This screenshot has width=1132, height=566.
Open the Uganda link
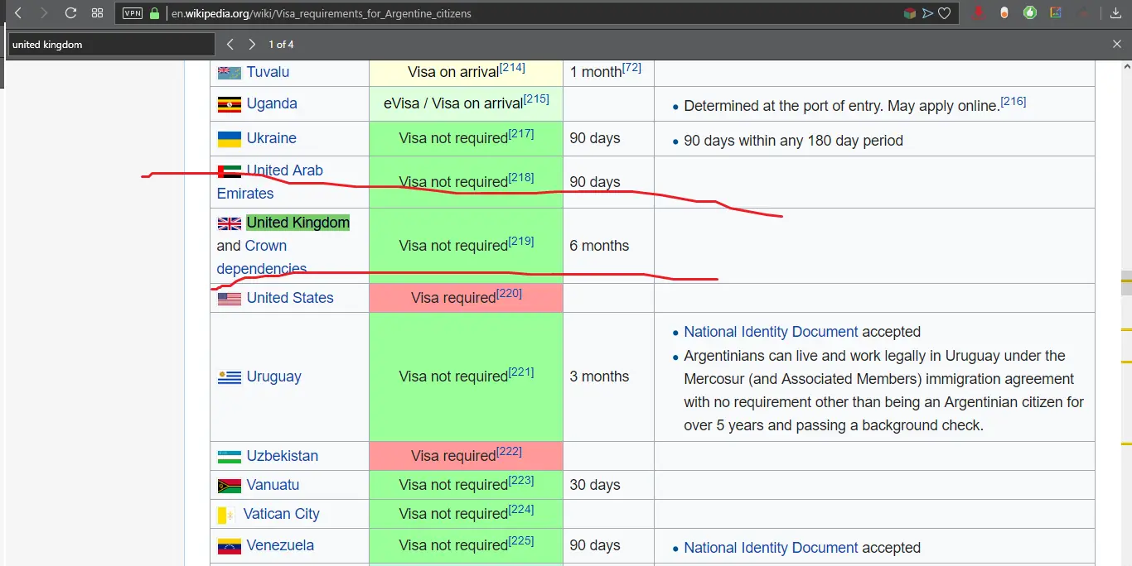tap(272, 103)
